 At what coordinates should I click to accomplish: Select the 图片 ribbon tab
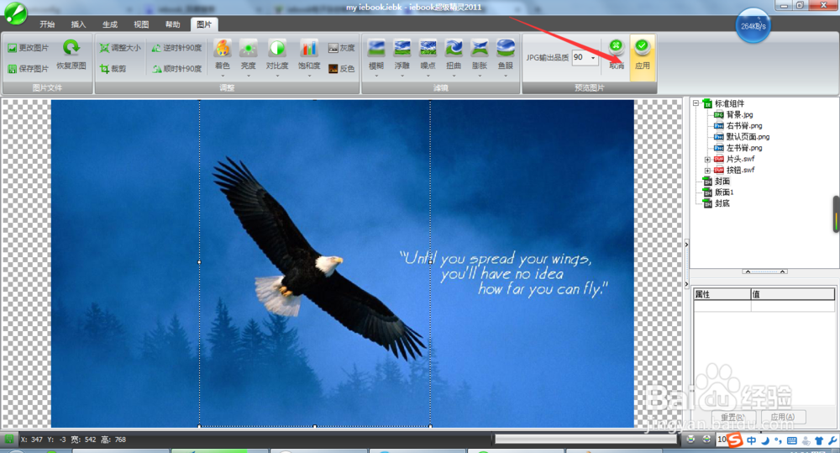click(x=204, y=24)
